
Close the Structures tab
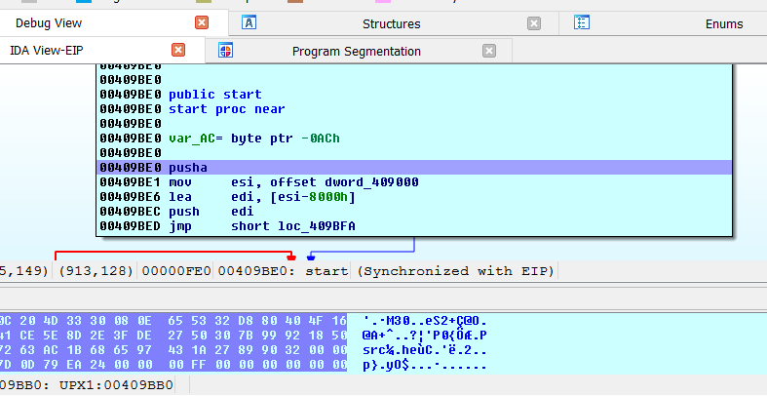(x=534, y=23)
